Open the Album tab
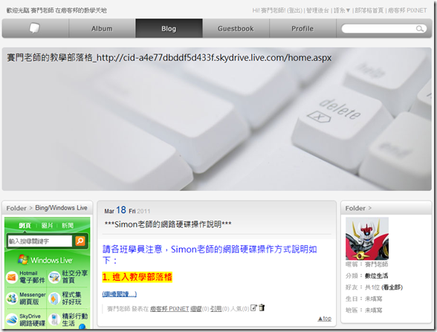Image resolution: width=437 pixels, height=332 pixels. pos(102,28)
